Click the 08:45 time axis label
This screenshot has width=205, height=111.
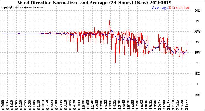tap(70, 105)
